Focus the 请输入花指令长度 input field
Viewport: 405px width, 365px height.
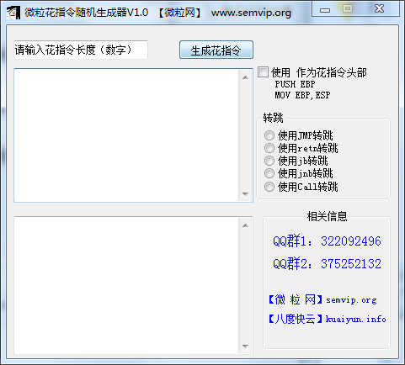coord(81,50)
